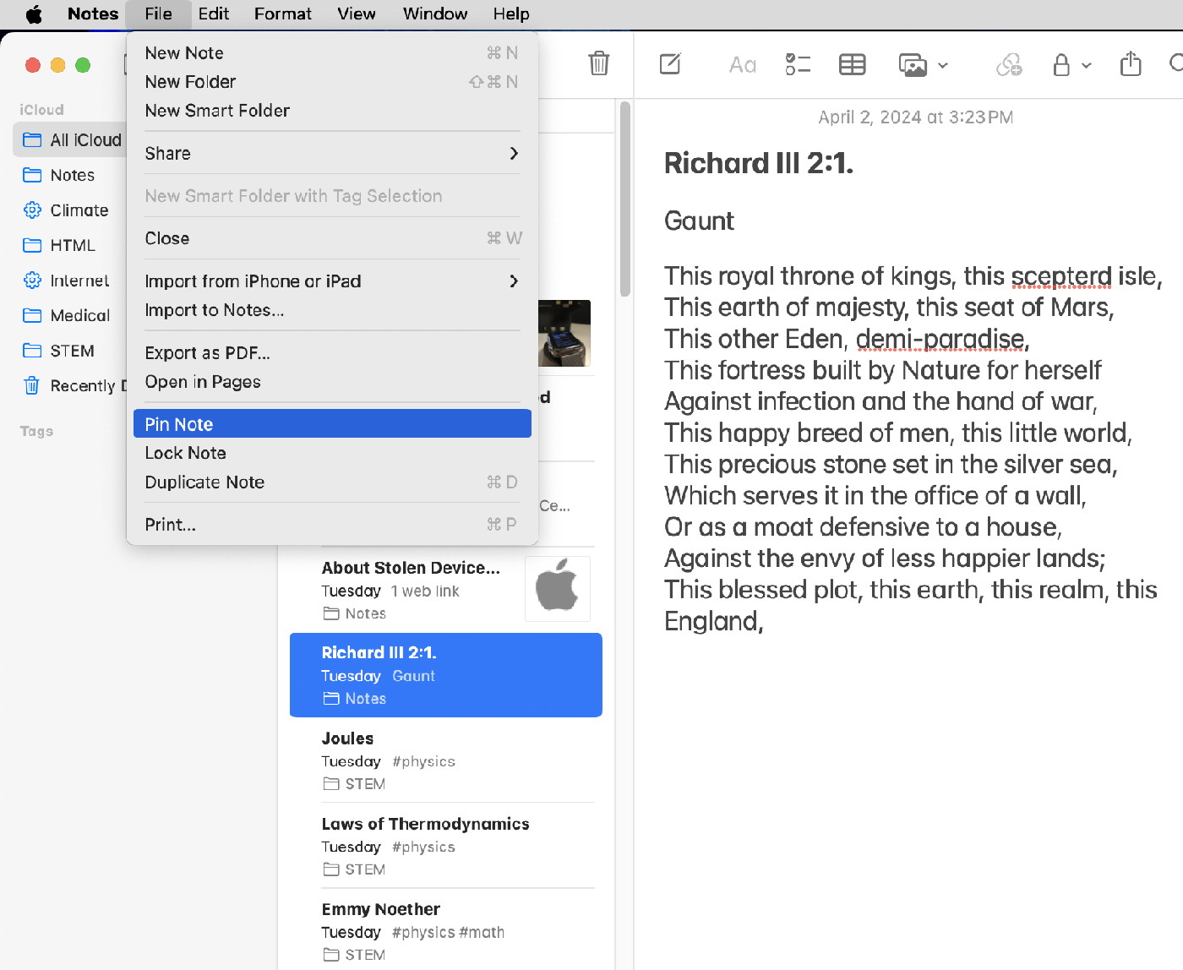Click the underlined word demi-paradise

pyautogui.click(x=940, y=339)
